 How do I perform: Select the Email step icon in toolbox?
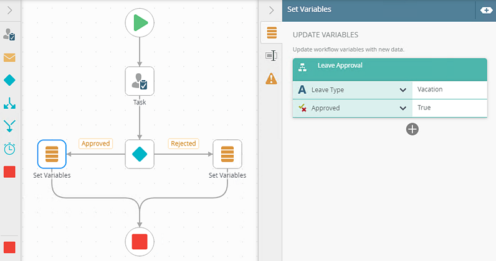point(9,58)
